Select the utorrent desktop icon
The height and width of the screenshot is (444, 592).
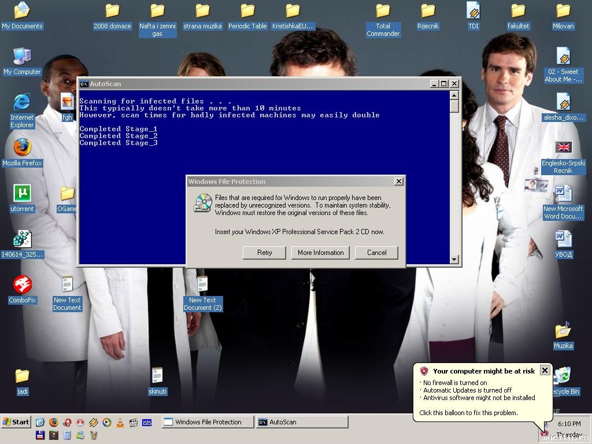22,199
